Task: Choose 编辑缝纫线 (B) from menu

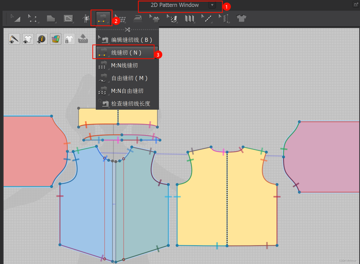Action: (127, 40)
